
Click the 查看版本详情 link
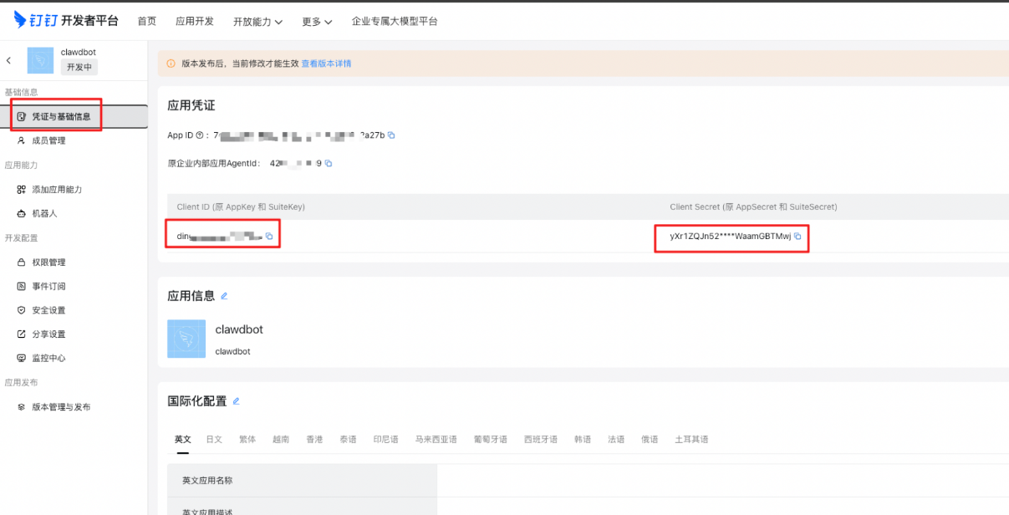coord(326,64)
